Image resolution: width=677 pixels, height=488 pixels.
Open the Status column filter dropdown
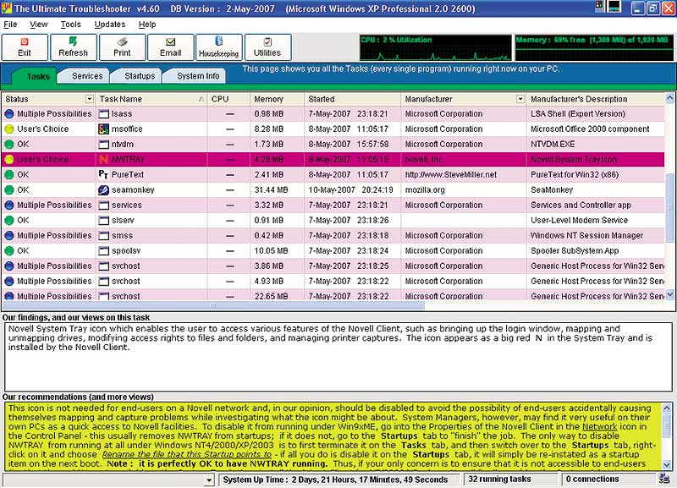(90, 99)
